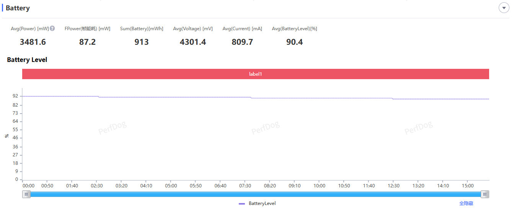Screen dimensions: 514x213
Task: Collapse the Battery section with the circled arrow
Action: [504, 8]
